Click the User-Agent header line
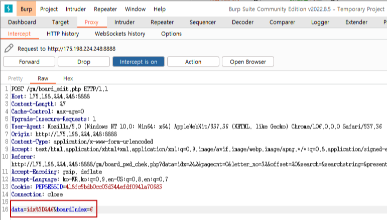This screenshot has width=387, height=220. (196, 127)
